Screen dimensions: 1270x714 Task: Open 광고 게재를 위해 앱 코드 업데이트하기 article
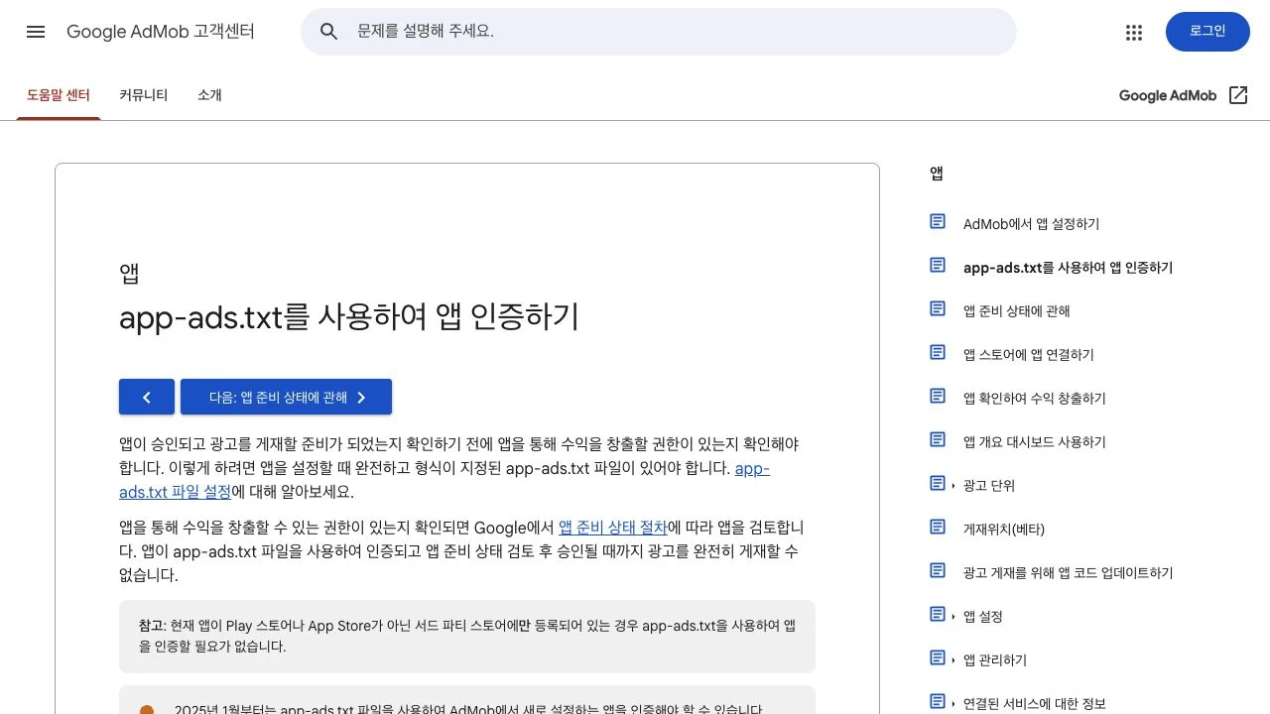tap(1068, 573)
